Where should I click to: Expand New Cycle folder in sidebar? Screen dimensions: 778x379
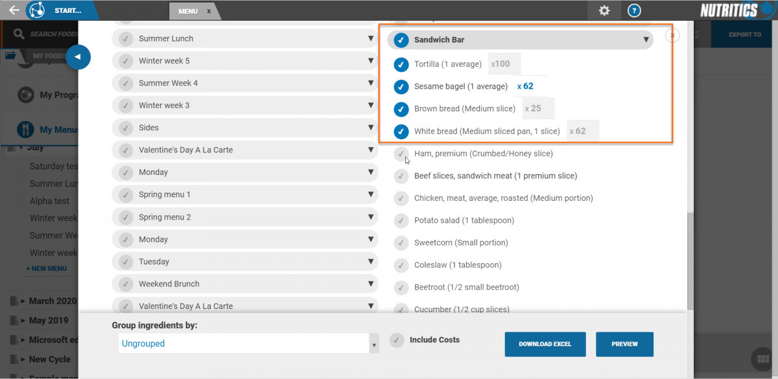point(23,359)
